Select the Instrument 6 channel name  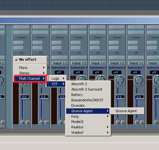(x=117, y=68)
